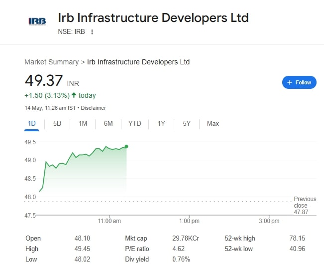Click the Div yield value 0.76%
Viewport: 324px width, 268px height.
181,259
